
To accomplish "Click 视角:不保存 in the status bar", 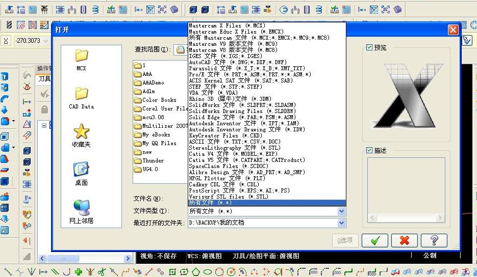I will [158, 256].
